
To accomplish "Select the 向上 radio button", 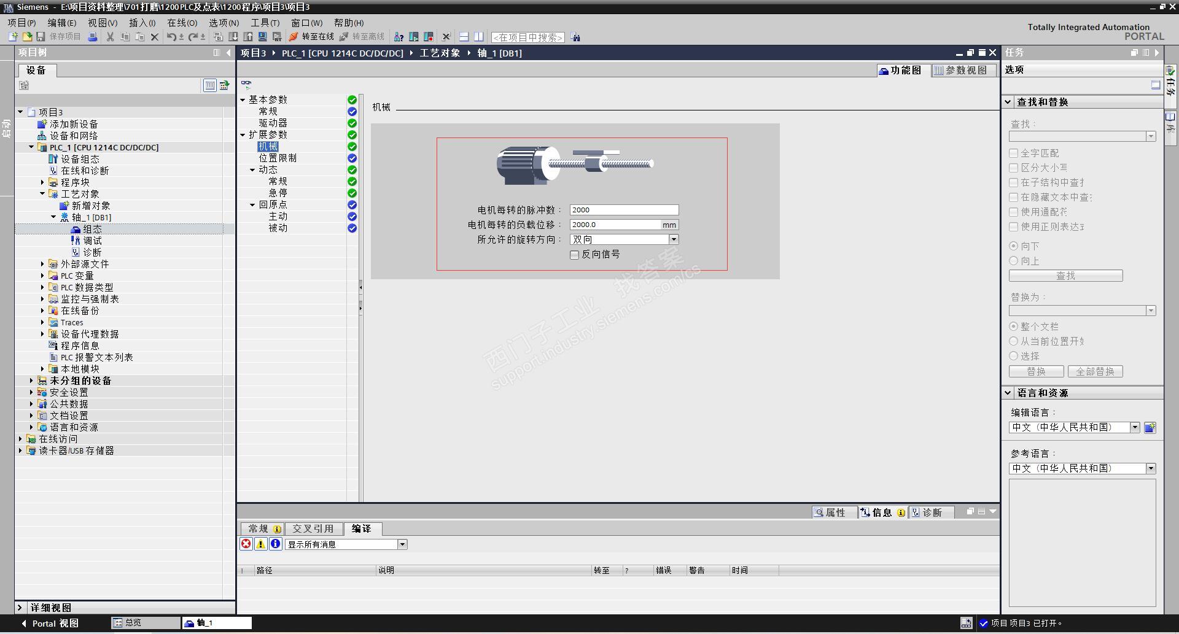I will [x=1014, y=260].
